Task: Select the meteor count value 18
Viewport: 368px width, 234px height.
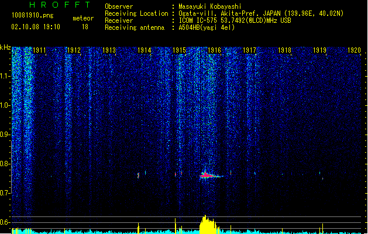Action: point(85,27)
